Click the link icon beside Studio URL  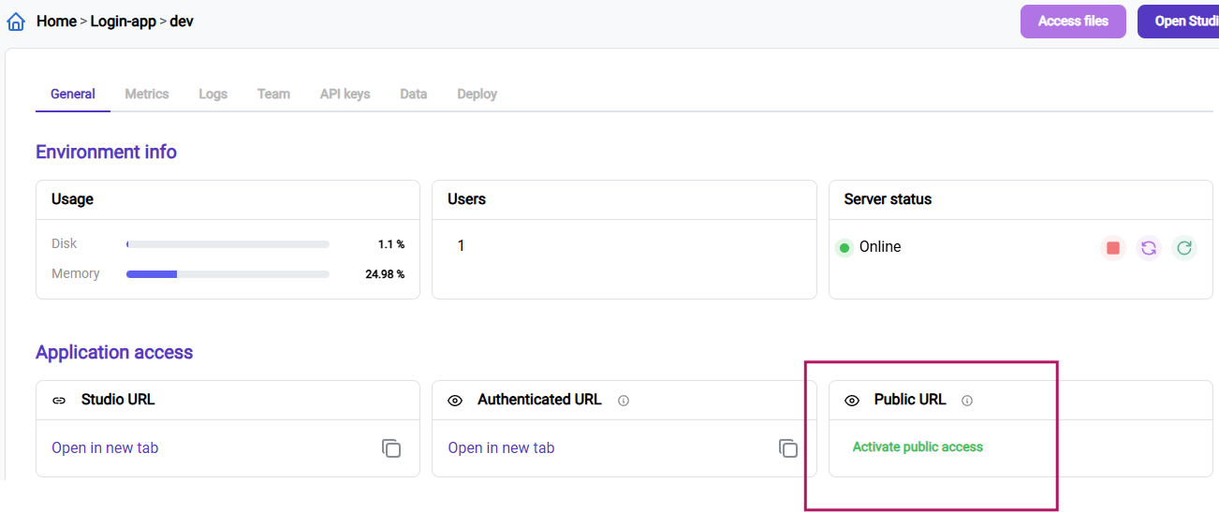click(x=59, y=401)
